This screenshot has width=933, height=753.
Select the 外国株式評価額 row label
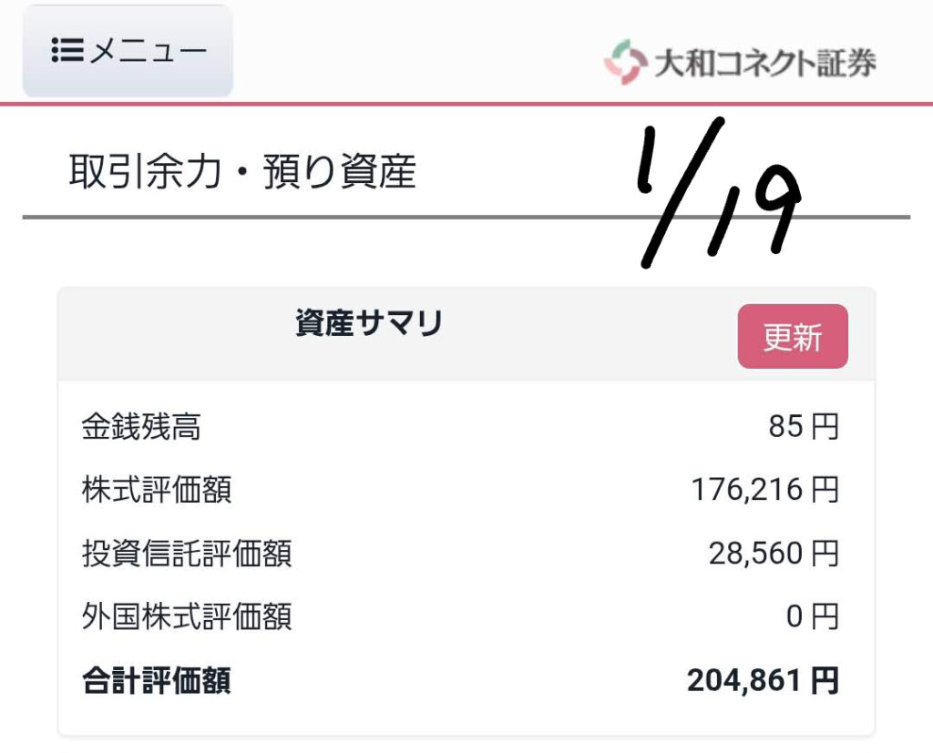click(x=187, y=617)
